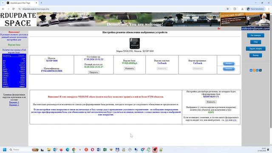Open File Explorer from the taskbar
272x153 pixels.
point(48,150)
